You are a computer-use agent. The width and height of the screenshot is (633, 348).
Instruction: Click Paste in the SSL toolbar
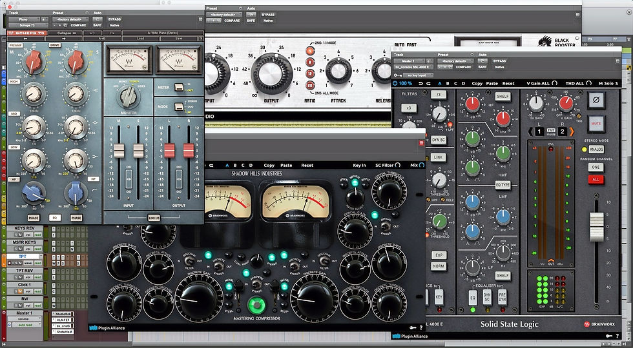[492, 83]
